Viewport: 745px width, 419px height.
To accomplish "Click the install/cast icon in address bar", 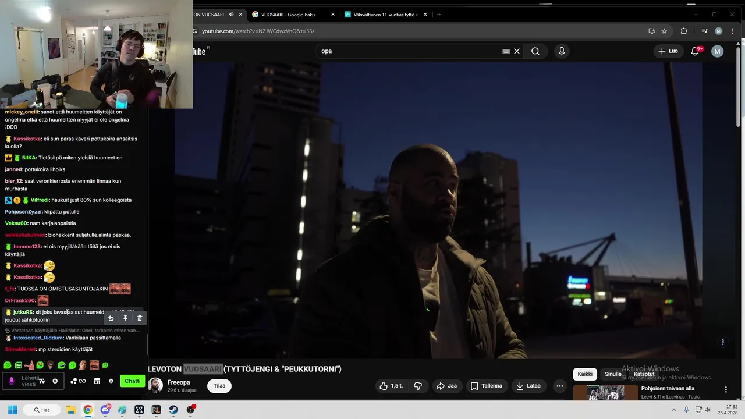I will click(x=651, y=31).
